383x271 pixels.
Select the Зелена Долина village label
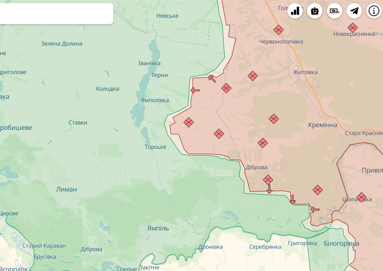click(x=62, y=43)
